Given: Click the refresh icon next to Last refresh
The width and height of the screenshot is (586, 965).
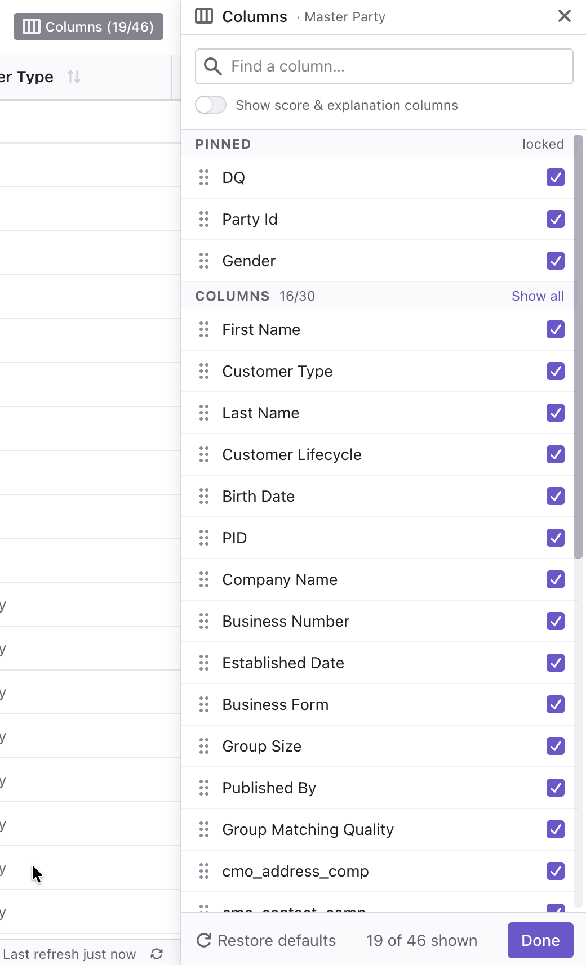Looking at the screenshot, I should 157,954.
